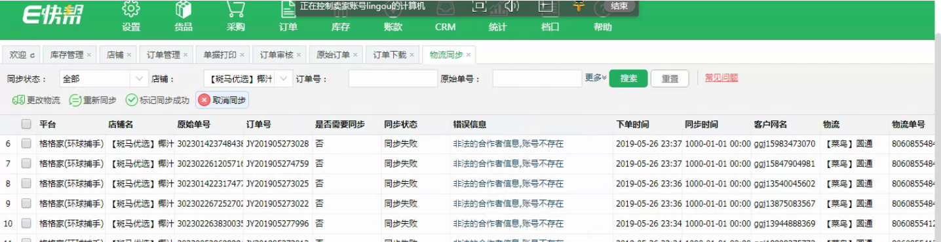Open the 库存 inventory menu
Image resolution: width=941 pixels, height=242 pixels.
[x=341, y=27]
